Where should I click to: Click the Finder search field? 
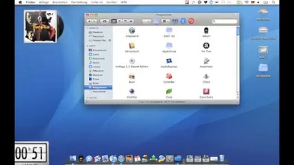[x=225, y=22]
